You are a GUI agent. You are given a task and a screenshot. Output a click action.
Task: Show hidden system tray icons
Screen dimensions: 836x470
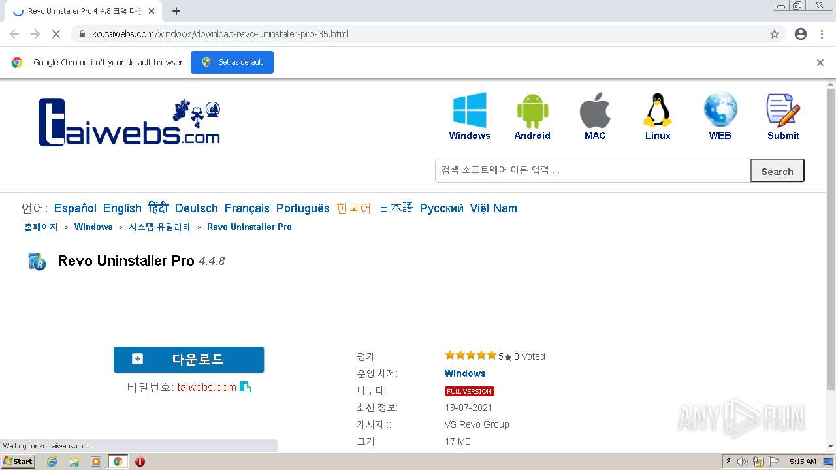pyautogui.click(x=728, y=462)
